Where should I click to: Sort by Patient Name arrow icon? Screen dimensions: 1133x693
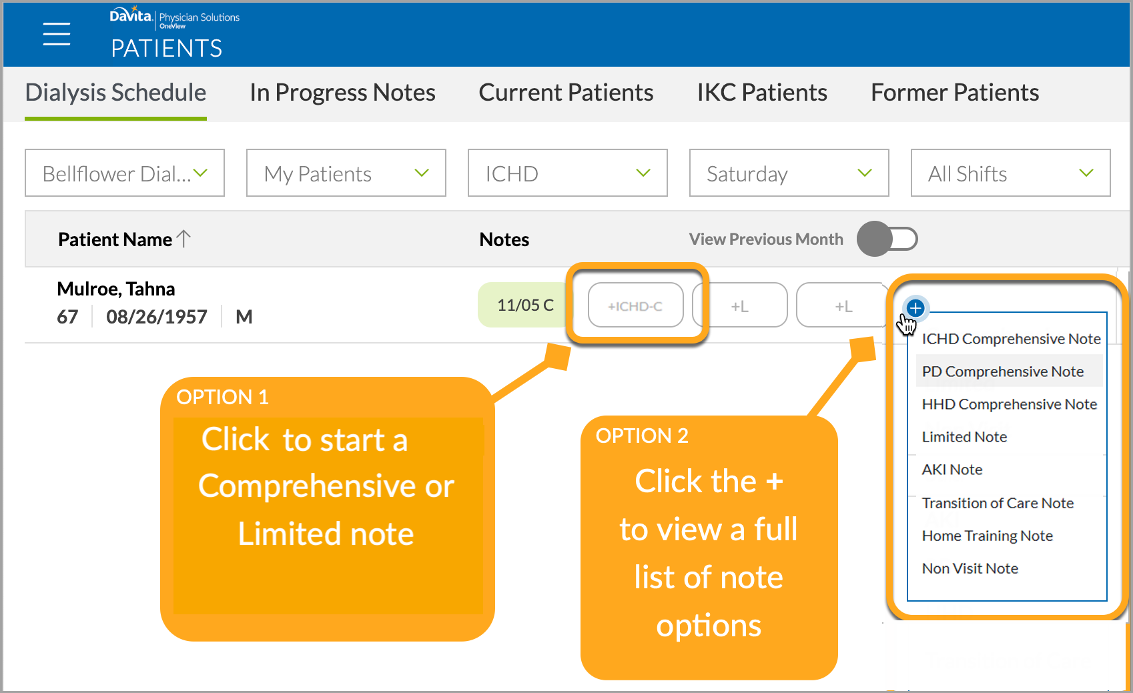click(184, 239)
